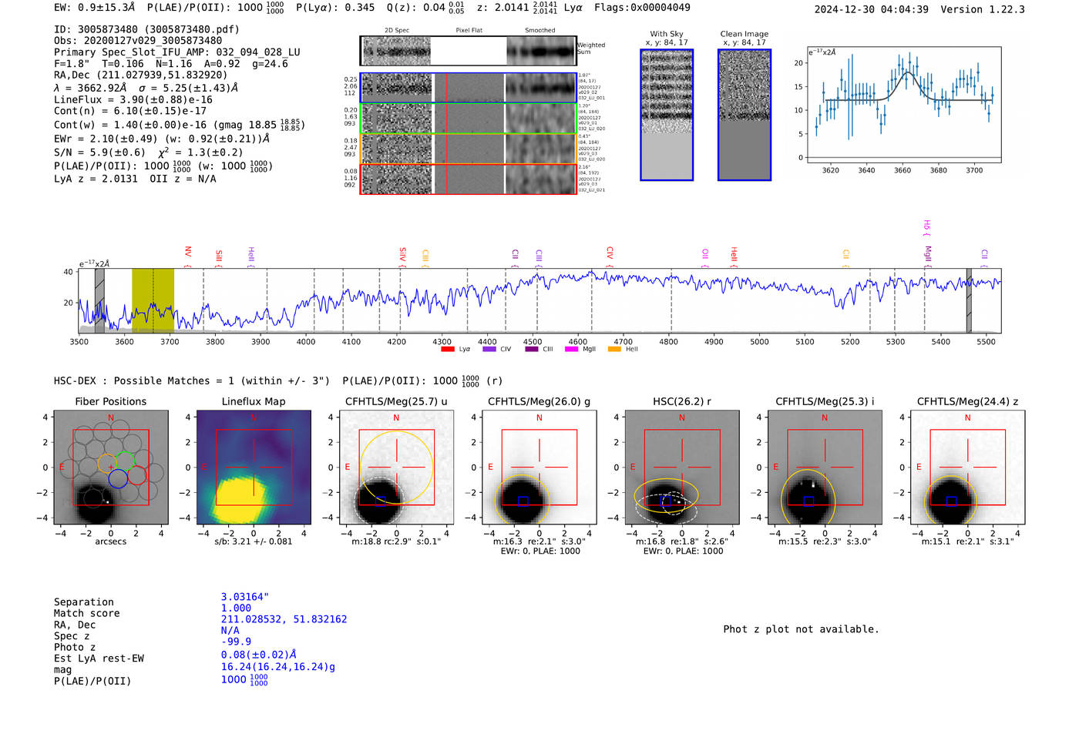The image size is (1079, 734).
Task: Click the small red fiber circle in Fiber Positions
Action: pyautogui.click(x=137, y=474)
